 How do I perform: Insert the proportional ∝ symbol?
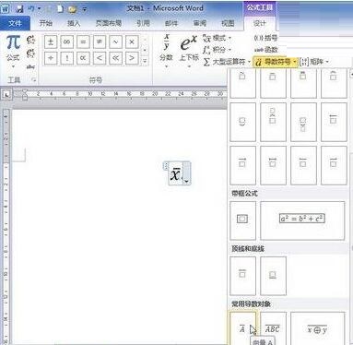[83, 58]
